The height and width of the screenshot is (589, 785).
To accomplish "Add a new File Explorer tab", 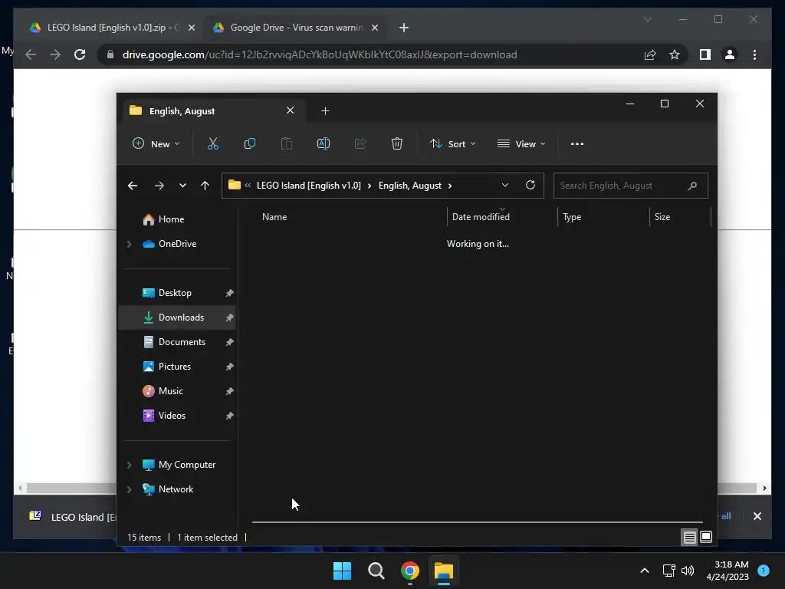I will pyautogui.click(x=325, y=111).
